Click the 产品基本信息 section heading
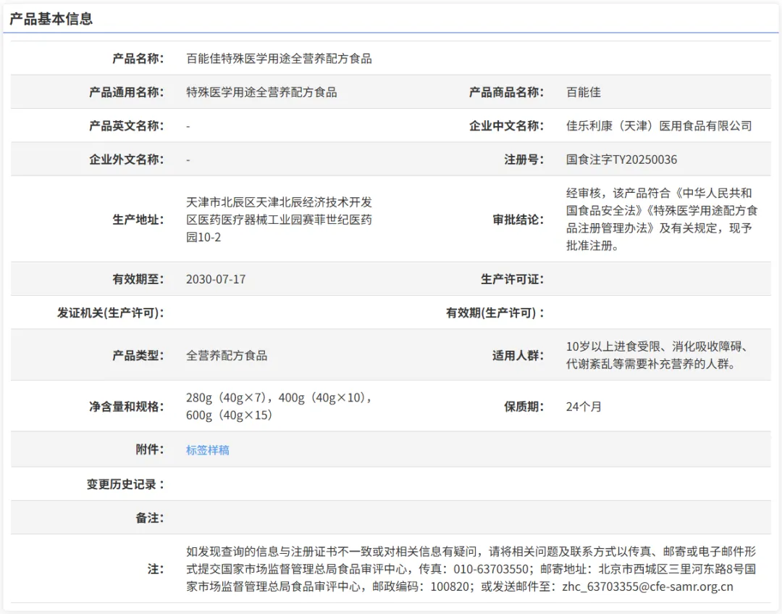This screenshot has height=614, width=782. 51,19
